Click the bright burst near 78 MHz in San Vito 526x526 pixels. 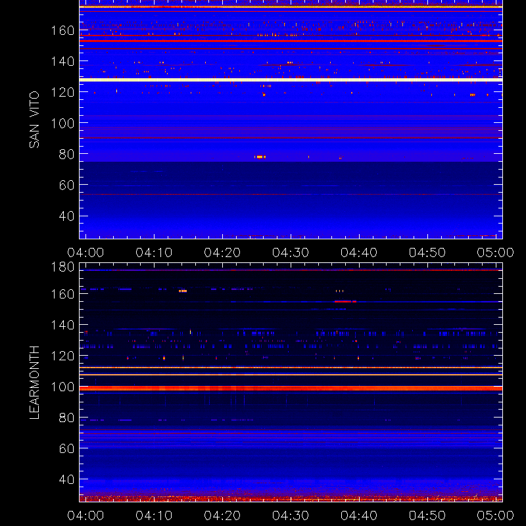260,156
